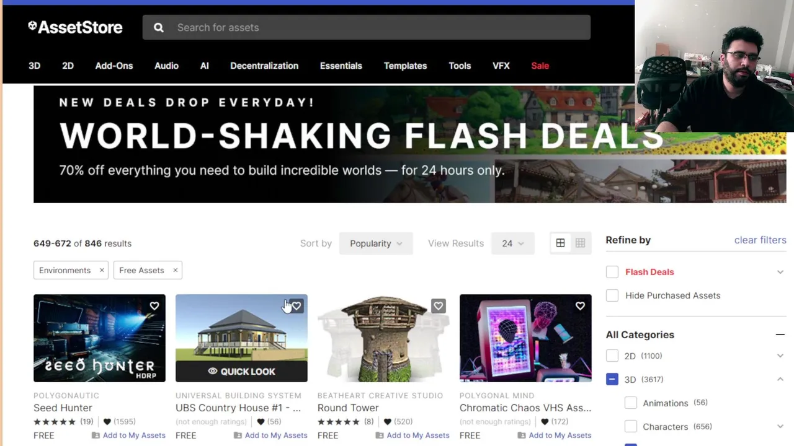Expand the Characters subcategory chevron
This screenshot has height=446, width=794.
[780, 426]
